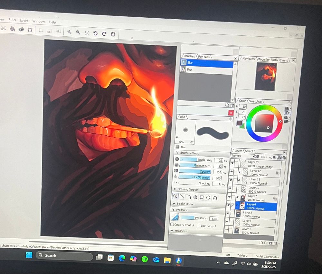Rotate canvas counterclockwise with the left arrow icon

[x=95, y=33]
